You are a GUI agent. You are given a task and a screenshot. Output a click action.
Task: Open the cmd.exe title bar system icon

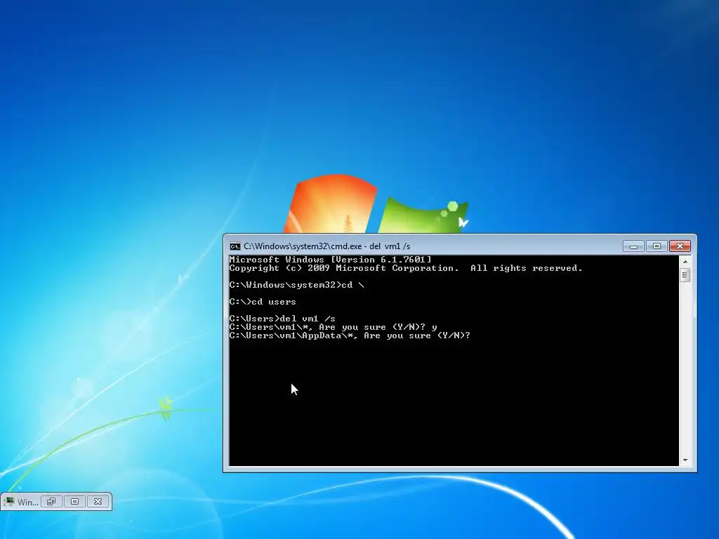click(235, 246)
